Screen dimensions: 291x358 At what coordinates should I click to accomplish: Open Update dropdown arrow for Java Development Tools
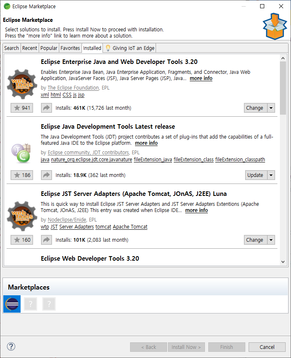(271, 175)
